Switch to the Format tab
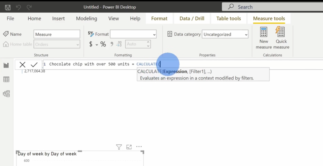 point(159,19)
